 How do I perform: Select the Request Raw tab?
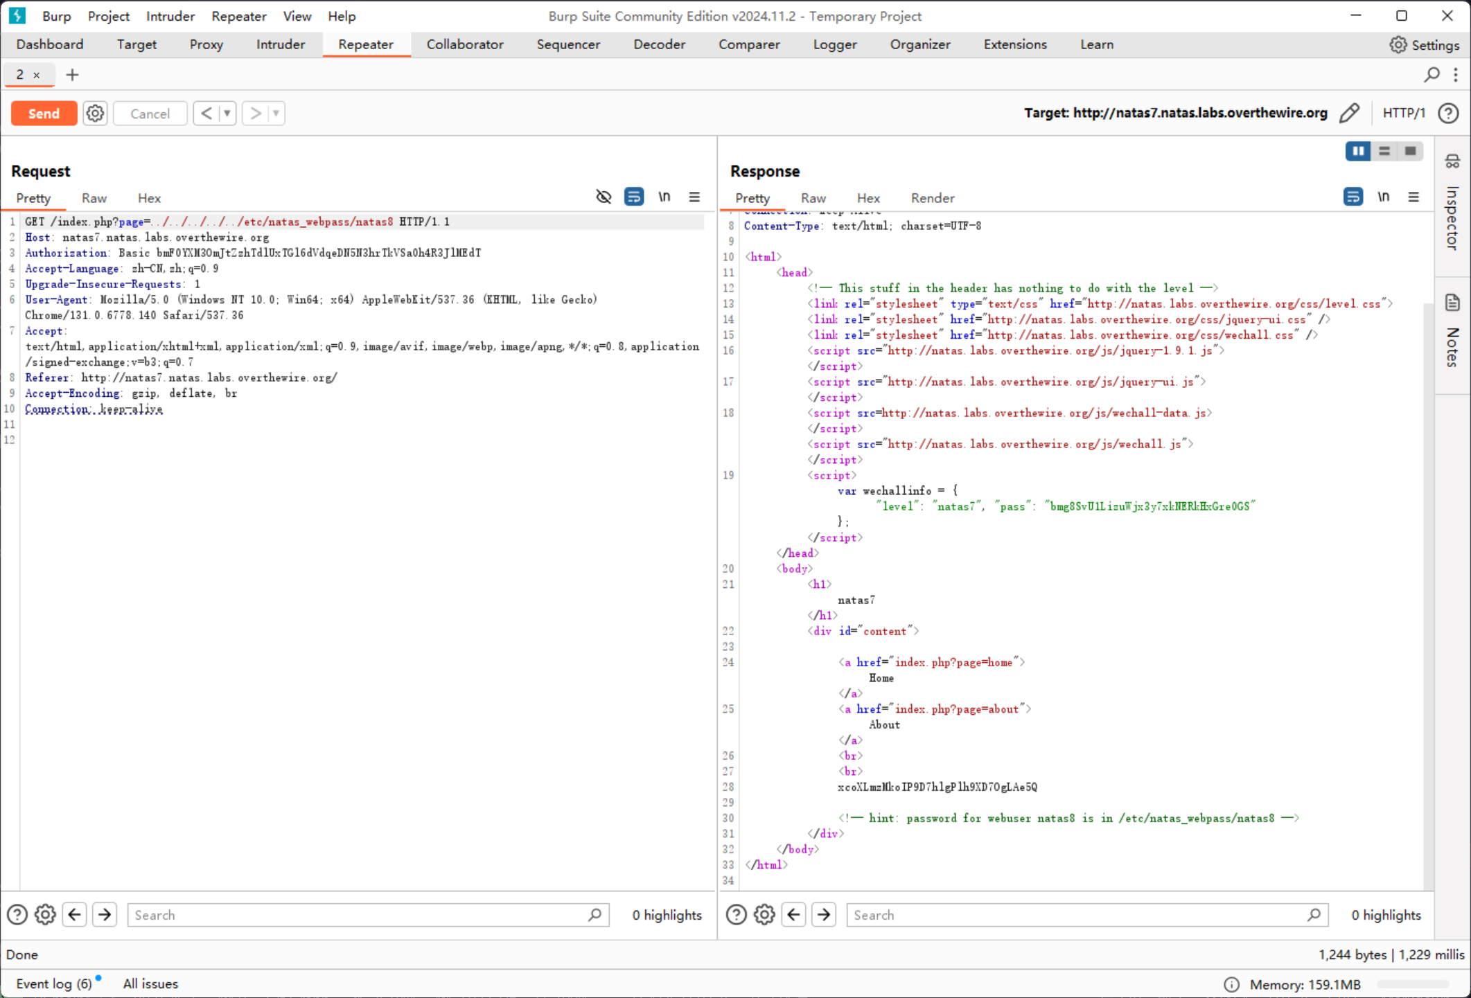(x=94, y=198)
